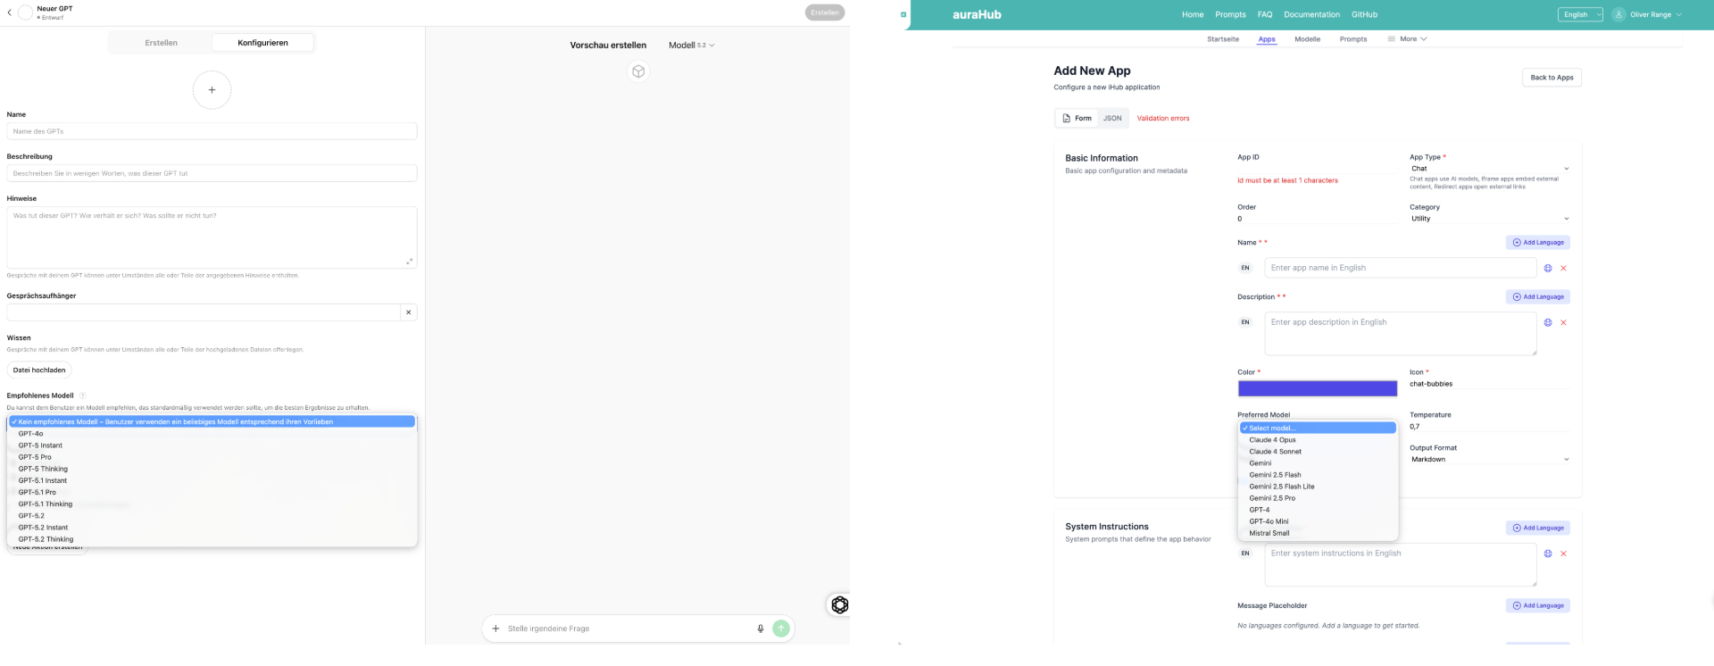Click the red Validation errors text
This screenshot has width=1714, height=666.
click(x=1162, y=118)
